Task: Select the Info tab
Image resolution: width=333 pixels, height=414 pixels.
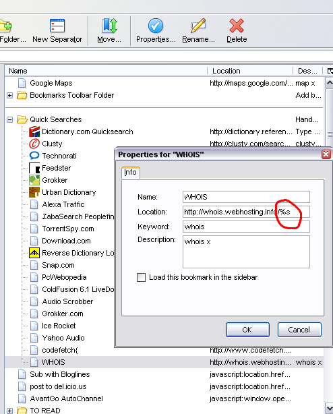Action: coord(130,173)
